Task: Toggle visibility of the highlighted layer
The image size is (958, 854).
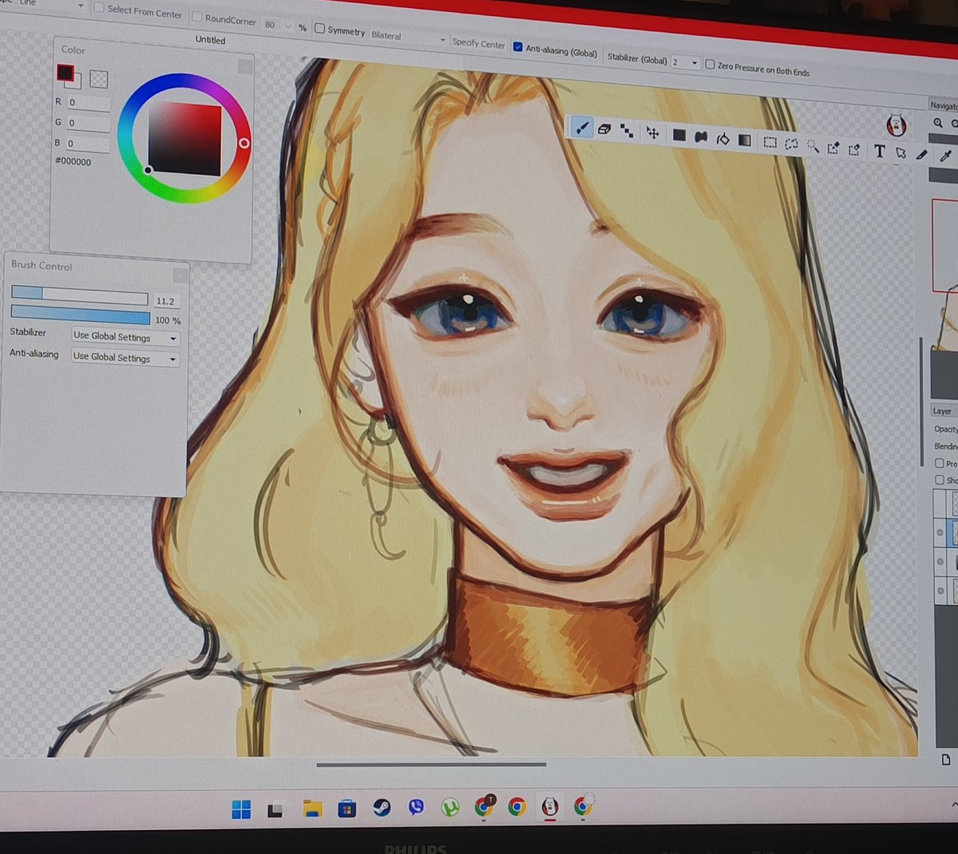Action: [940, 532]
